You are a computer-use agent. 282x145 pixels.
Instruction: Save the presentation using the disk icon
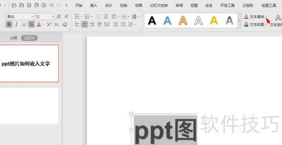[x=22, y=5]
